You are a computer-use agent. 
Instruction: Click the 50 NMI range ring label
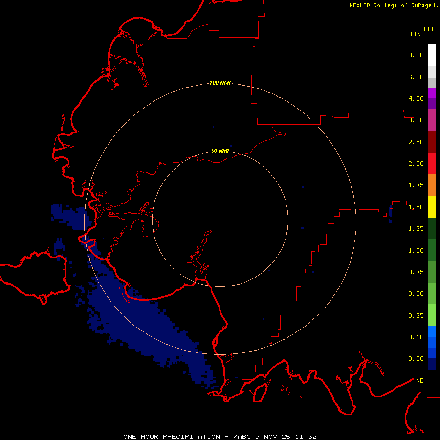click(220, 151)
